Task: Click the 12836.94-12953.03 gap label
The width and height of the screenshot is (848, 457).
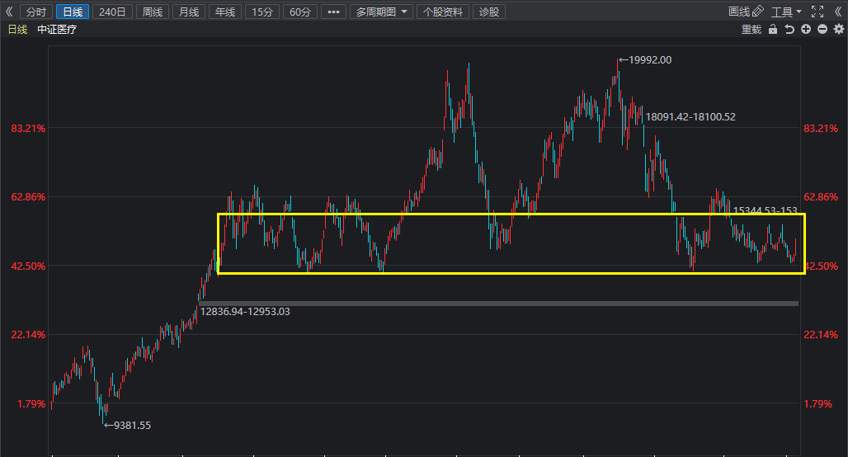Action: [245, 312]
